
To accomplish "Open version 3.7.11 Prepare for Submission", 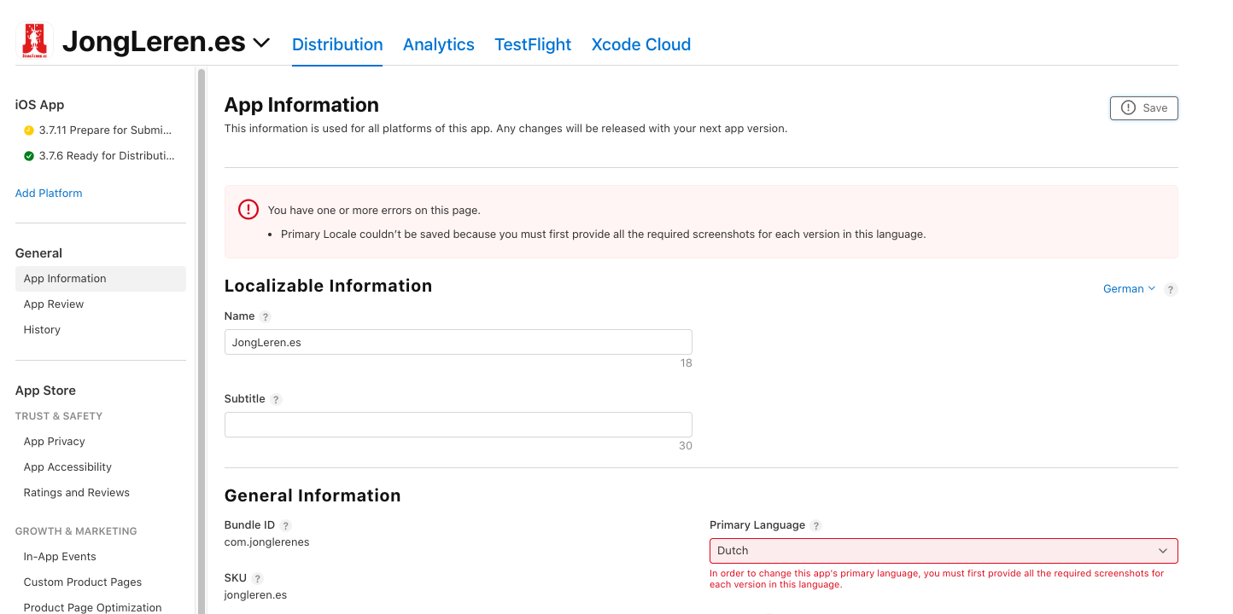I will (x=106, y=130).
